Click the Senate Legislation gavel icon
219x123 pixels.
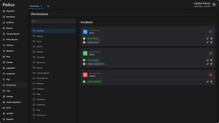click(4, 102)
